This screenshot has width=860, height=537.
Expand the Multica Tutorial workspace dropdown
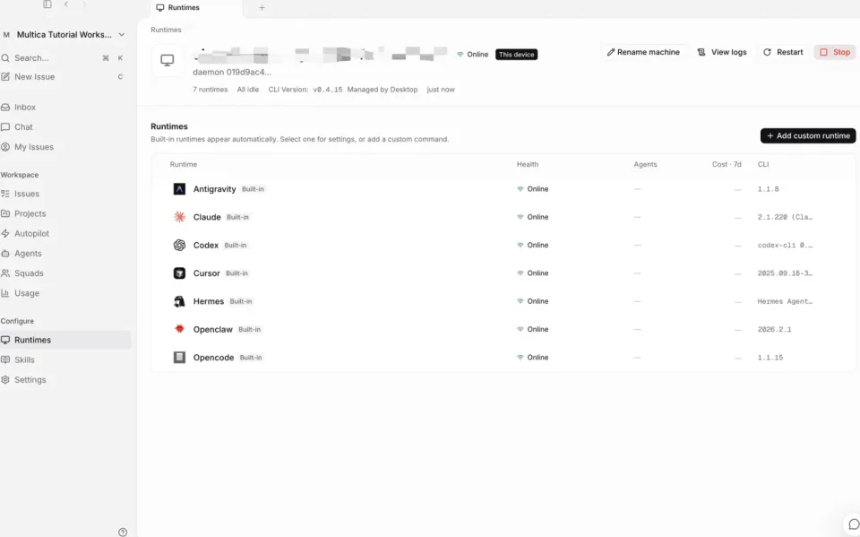[64, 35]
